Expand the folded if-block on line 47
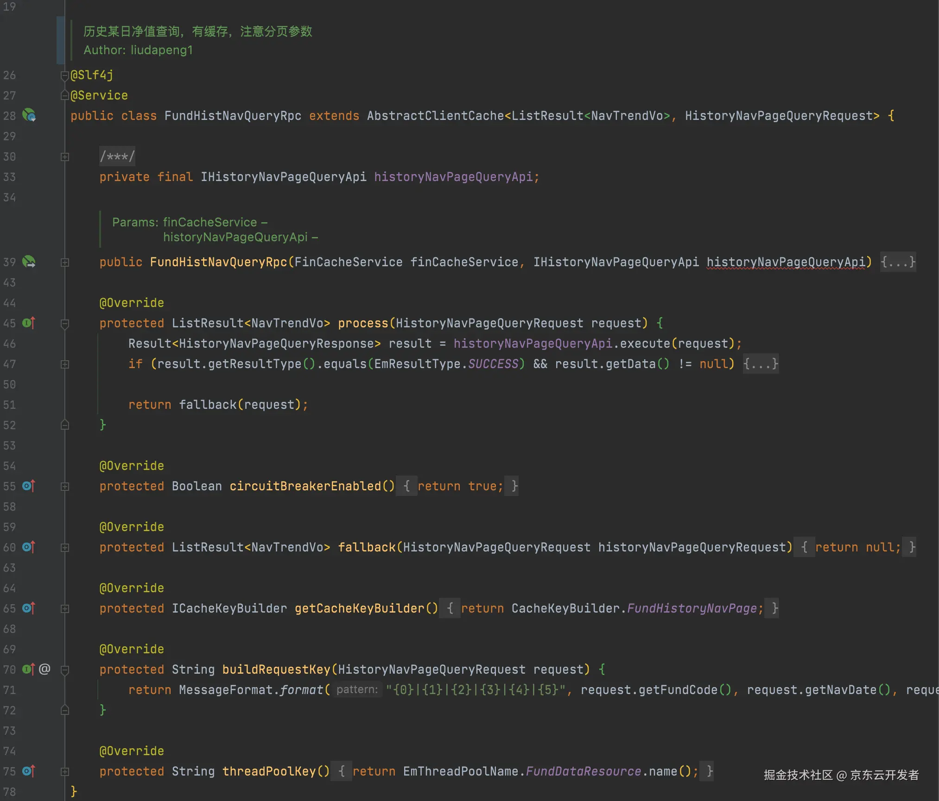This screenshot has width=939, height=801. (x=65, y=364)
